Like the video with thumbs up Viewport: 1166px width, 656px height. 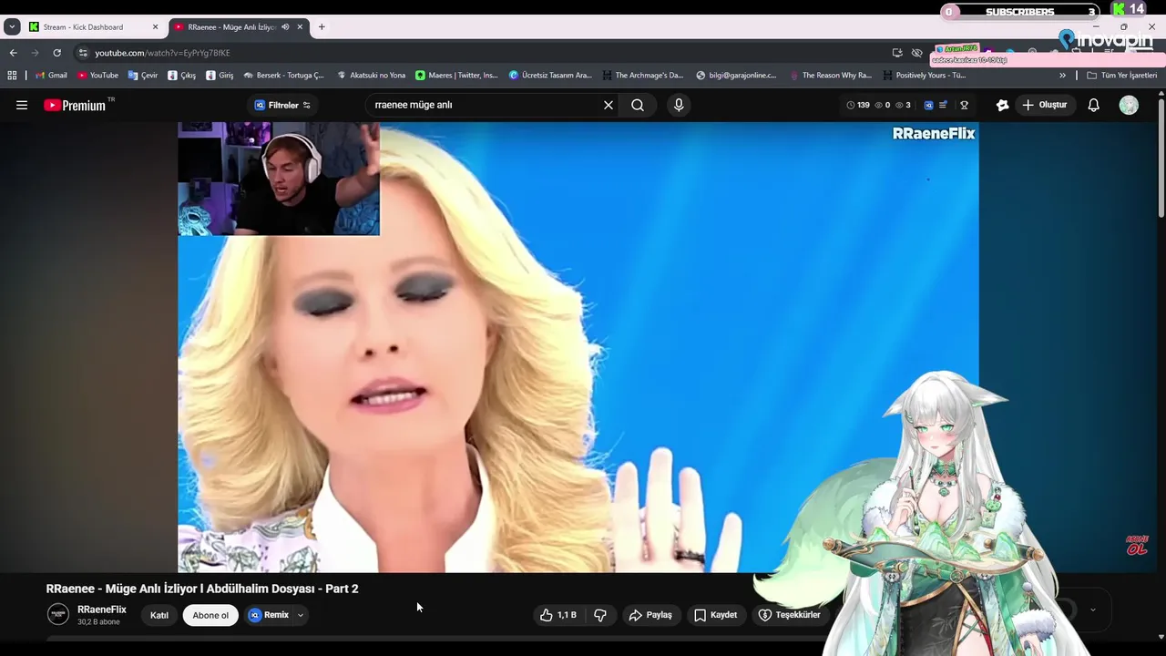557,615
